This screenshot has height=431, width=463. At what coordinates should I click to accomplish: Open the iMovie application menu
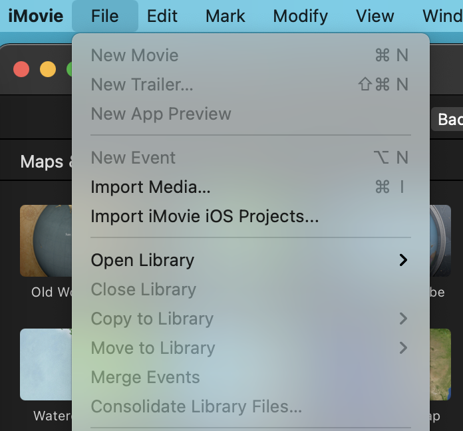click(36, 15)
